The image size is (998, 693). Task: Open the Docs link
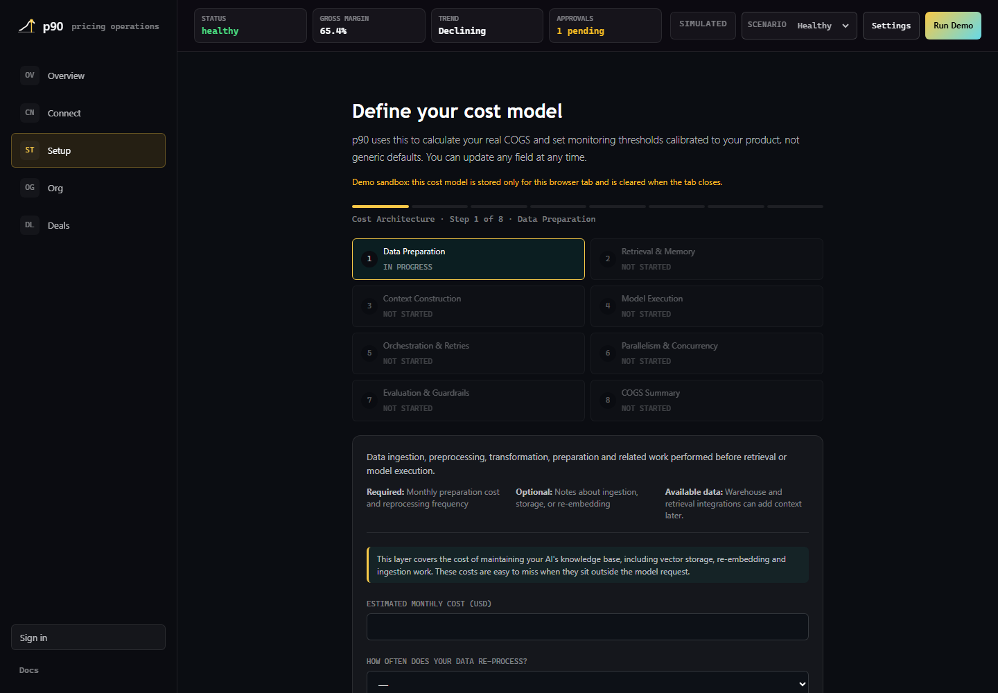29,670
